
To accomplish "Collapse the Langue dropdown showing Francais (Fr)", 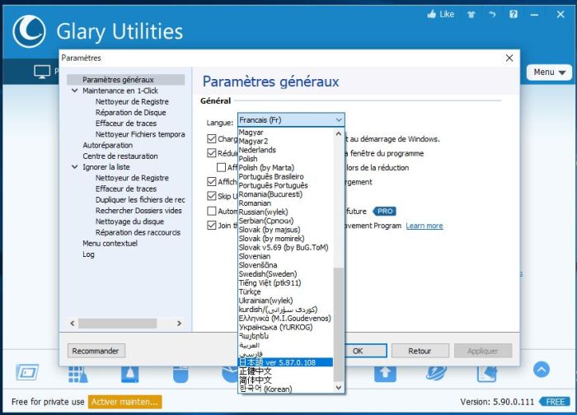I will coord(338,120).
